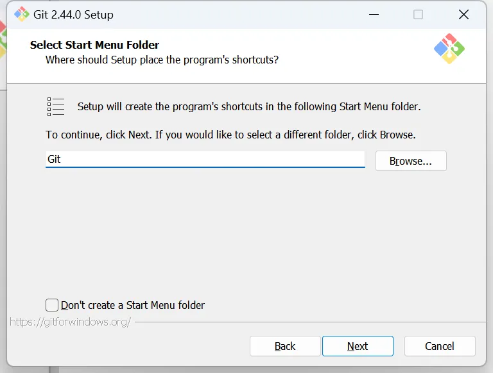Open the Browse... folder dialog
Screen dimensions: 493x373
[x=410, y=161]
